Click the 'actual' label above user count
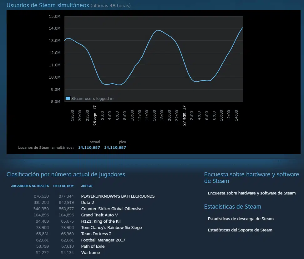This screenshot has width=304, height=259. (95, 142)
